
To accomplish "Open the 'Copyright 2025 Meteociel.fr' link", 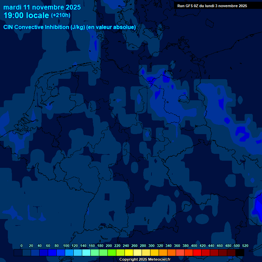I will coord(145,259).
